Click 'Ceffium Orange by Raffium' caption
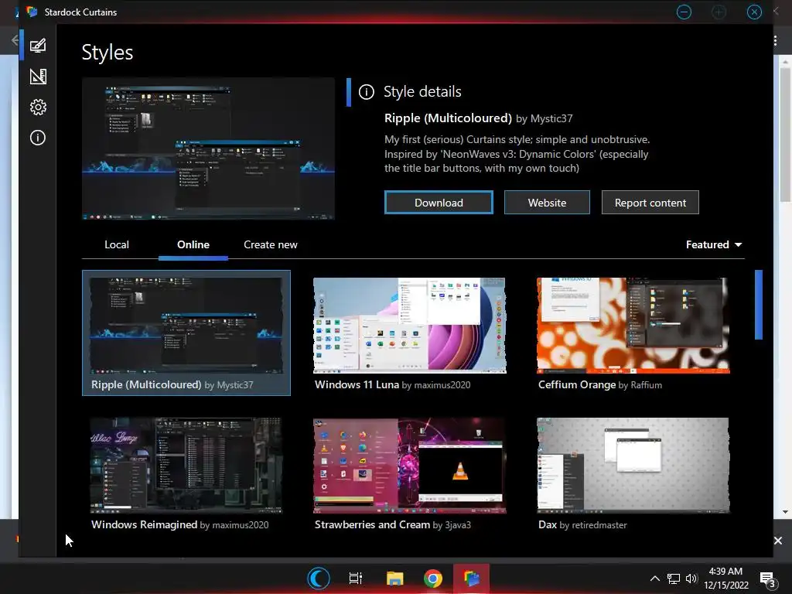This screenshot has height=594, width=792. [x=600, y=385]
